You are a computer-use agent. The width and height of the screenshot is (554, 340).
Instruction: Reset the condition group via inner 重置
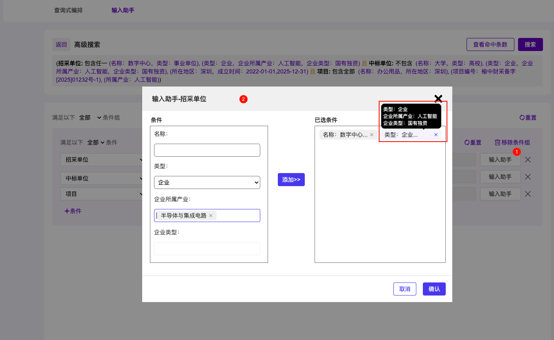coord(473,142)
